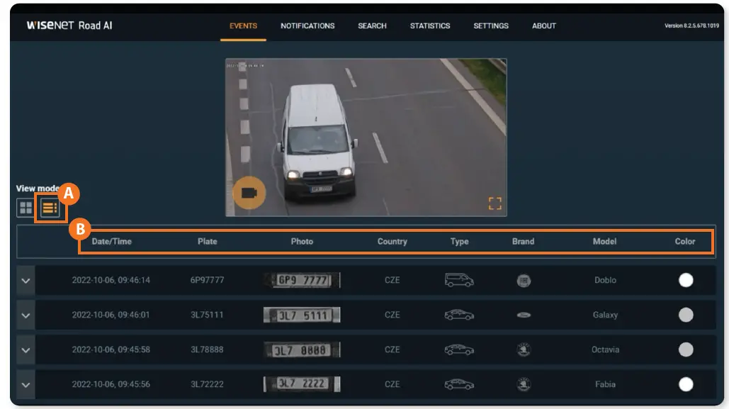Expand the 09:45:58 event row
Image resolution: width=729 pixels, height=409 pixels.
[26, 350]
